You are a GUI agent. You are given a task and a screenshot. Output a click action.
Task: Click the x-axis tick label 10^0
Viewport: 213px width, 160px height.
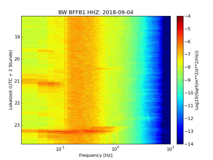(x=115, y=149)
